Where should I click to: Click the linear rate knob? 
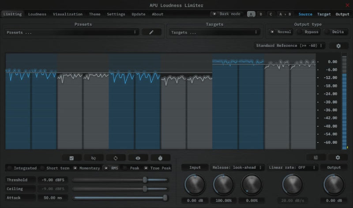pyautogui.click(x=293, y=185)
